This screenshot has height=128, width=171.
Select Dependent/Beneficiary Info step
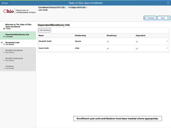(17, 35)
